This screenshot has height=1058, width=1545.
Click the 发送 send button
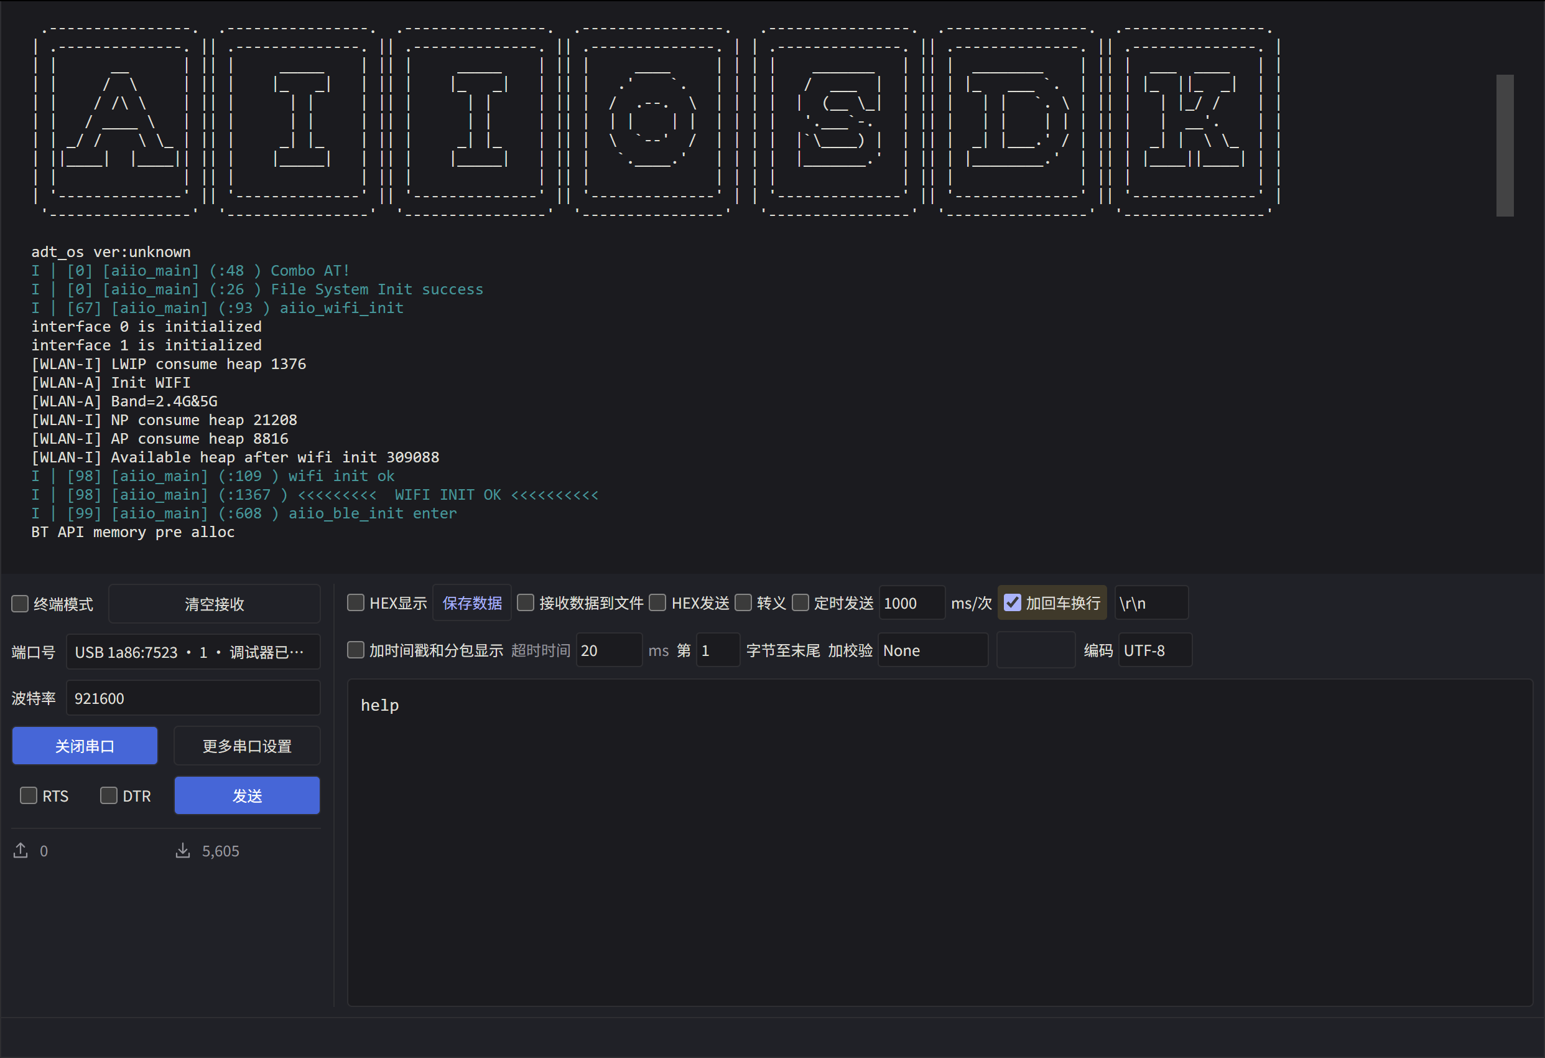point(247,796)
